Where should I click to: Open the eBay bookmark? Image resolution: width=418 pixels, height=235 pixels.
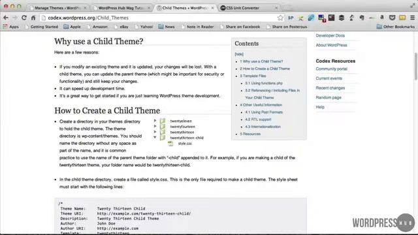pos(121,27)
